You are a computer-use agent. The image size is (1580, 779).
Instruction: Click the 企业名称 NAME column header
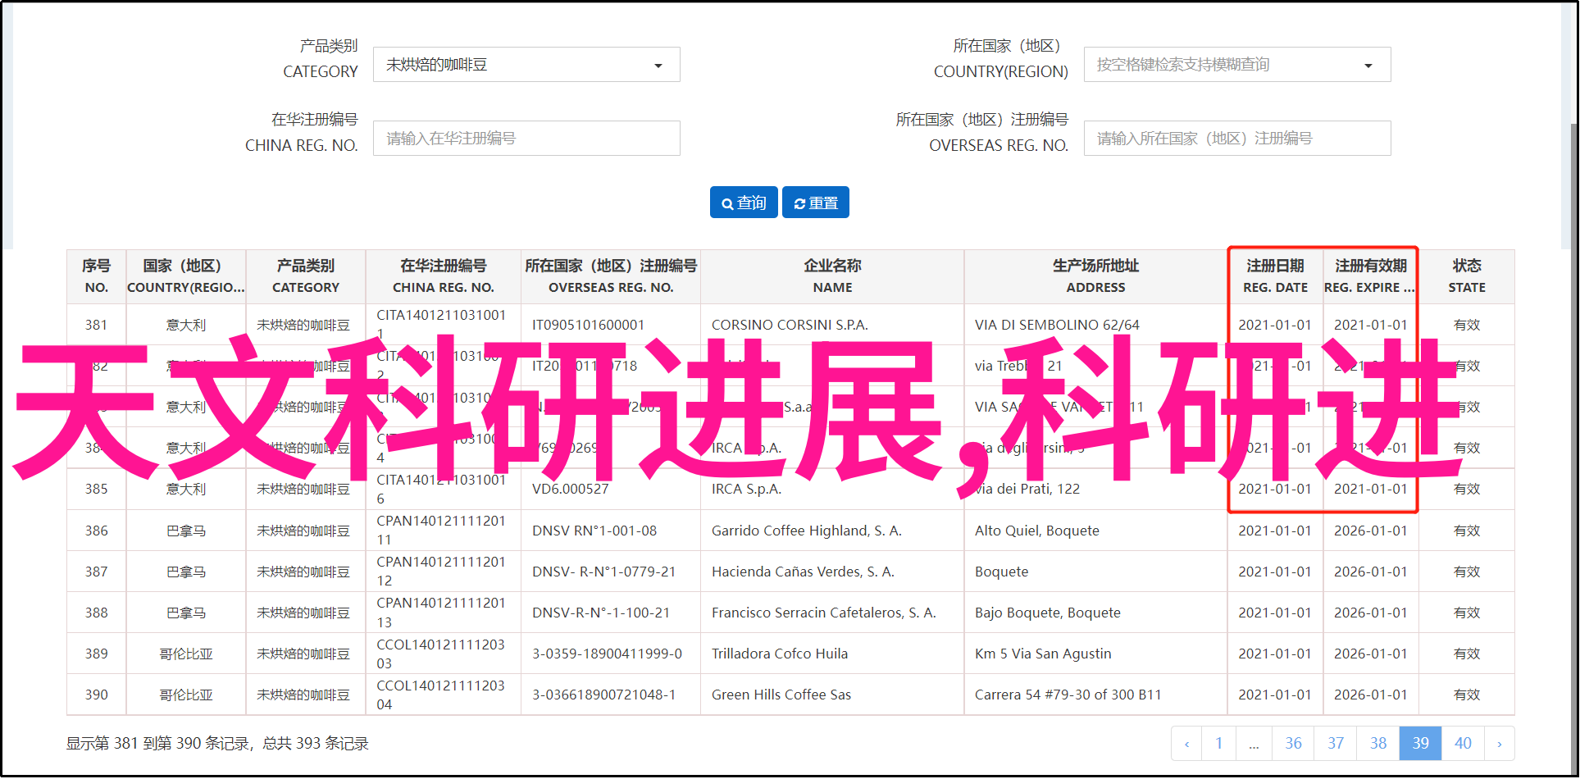click(x=832, y=276)
